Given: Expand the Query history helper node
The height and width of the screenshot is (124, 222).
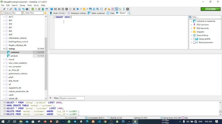Looking at the screenshot, I should click(191, 35).
